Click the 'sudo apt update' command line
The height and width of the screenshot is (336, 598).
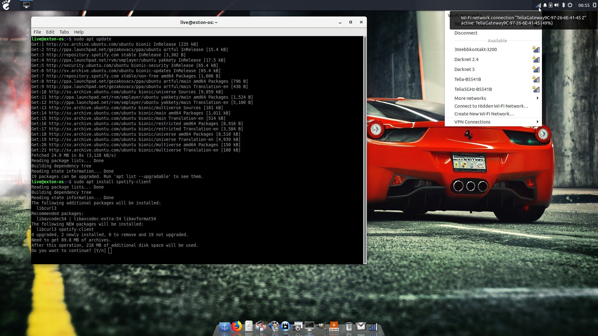pyautogui.click(x=71, y=39)
